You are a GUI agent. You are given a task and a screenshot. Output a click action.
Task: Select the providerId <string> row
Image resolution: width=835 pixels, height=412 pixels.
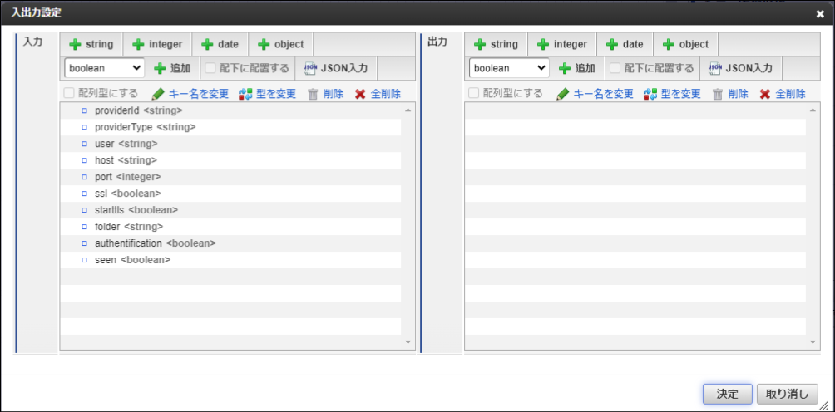(230, 110)
